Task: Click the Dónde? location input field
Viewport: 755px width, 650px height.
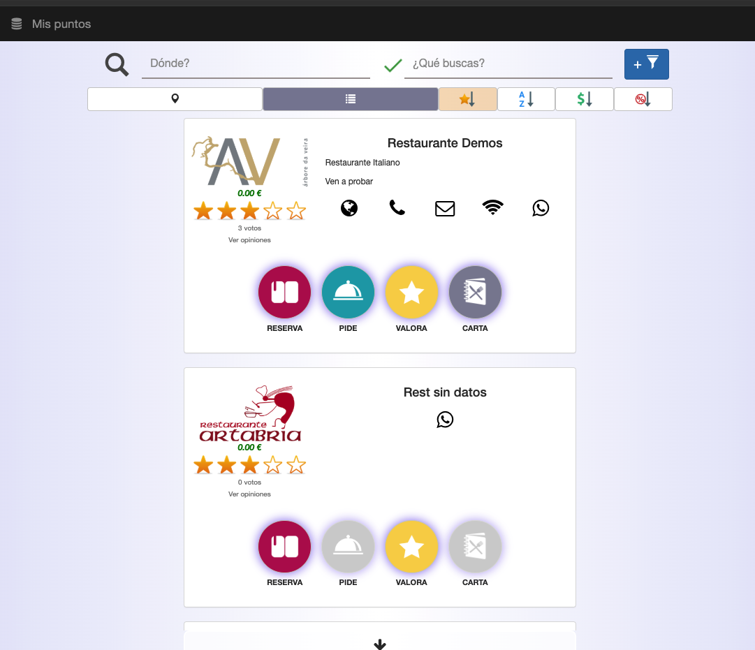Action: [256, 64]
